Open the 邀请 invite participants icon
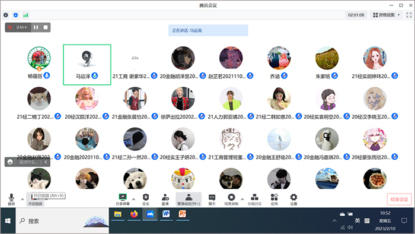Screen dimensions: 415x234 tap(165, 200)
